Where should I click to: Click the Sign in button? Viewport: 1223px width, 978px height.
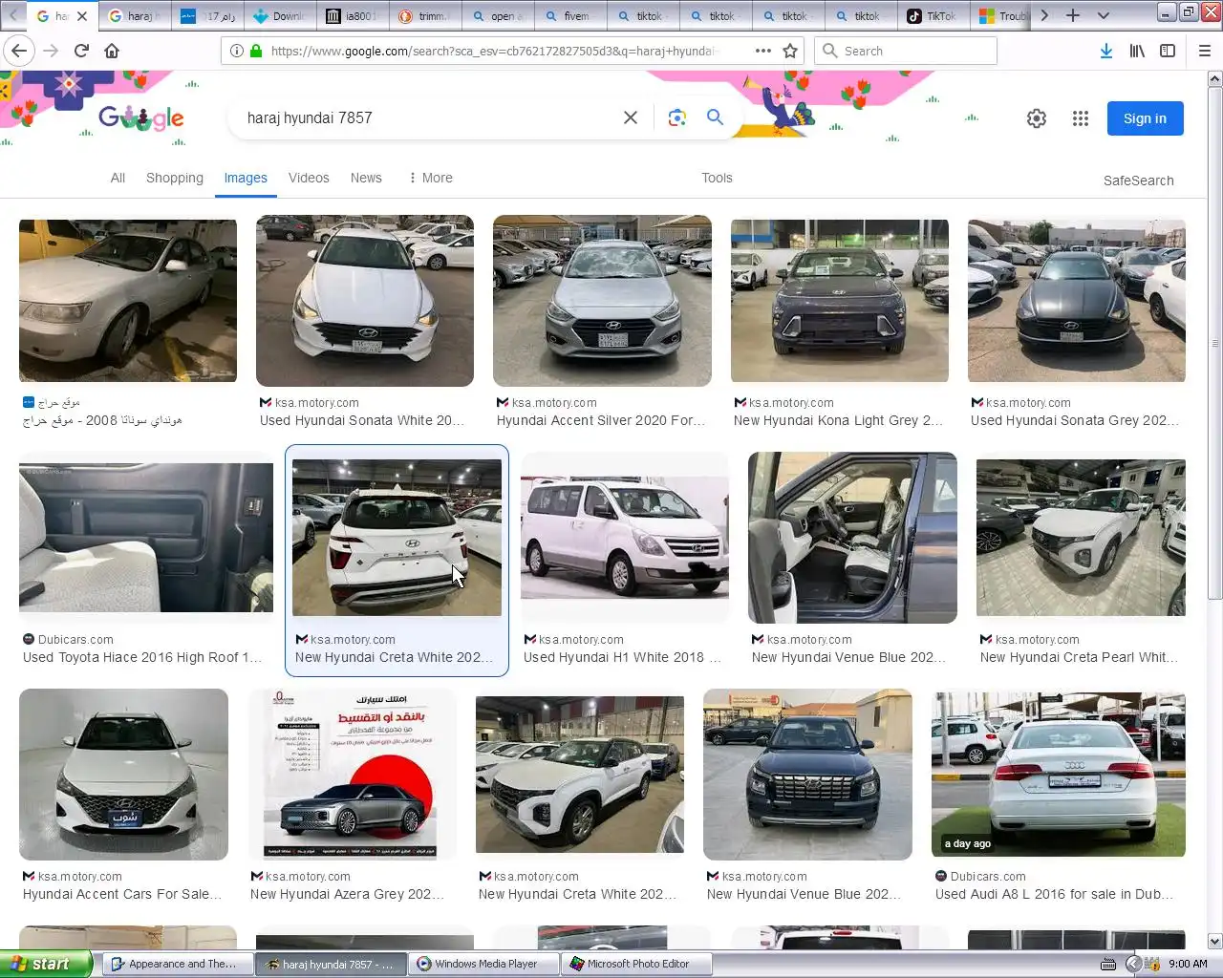[1145, 118]
